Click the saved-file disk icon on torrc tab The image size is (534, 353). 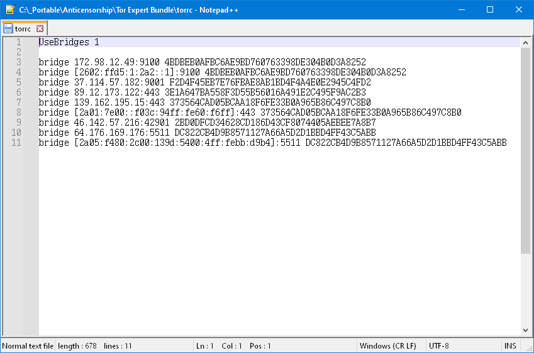coord(8,29)
